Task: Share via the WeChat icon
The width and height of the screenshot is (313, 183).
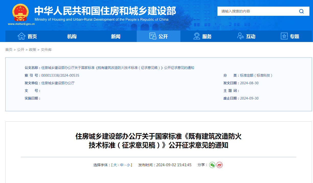Action: pos(212,165)
